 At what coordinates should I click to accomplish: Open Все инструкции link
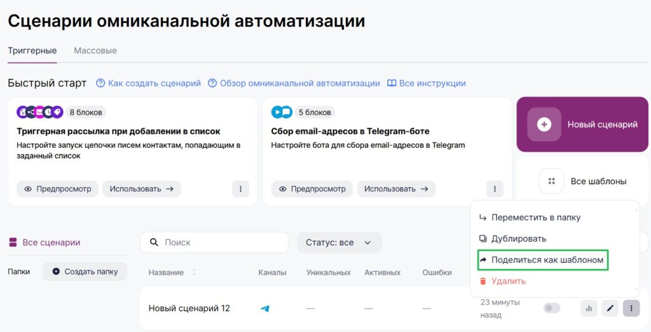pos(432,83)
